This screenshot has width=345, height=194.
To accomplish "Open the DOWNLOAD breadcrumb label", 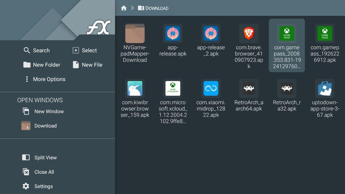I will tap(157, 8).
